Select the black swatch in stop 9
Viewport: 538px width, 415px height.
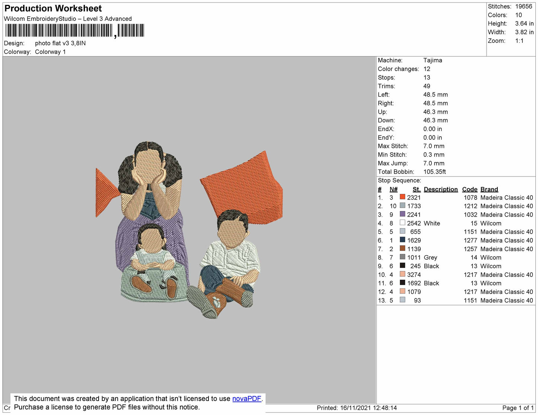402,265
